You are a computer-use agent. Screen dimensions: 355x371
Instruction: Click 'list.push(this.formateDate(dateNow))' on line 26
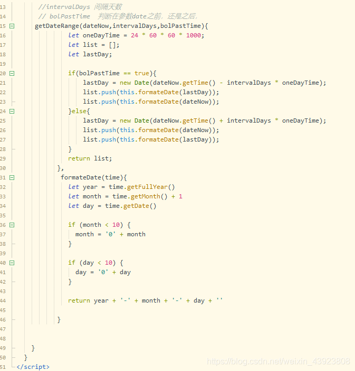150,130
